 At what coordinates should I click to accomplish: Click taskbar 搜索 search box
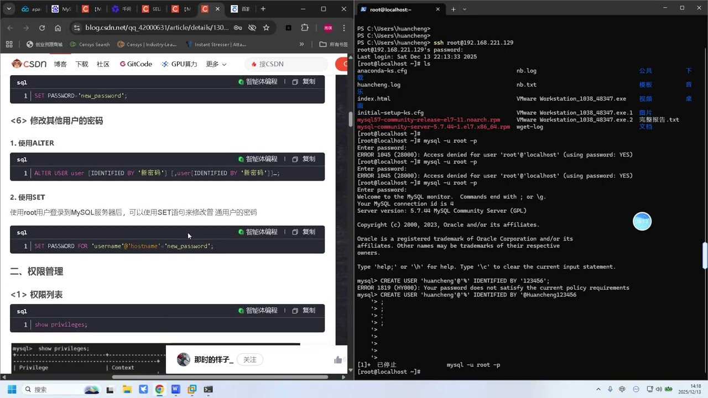pyautogui.click(x=60, y=390)
